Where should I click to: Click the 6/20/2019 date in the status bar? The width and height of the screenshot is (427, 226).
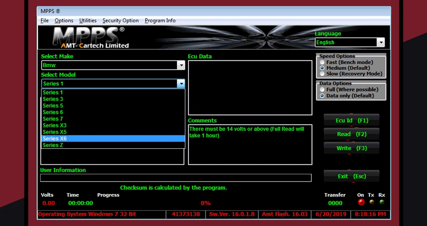331,214
